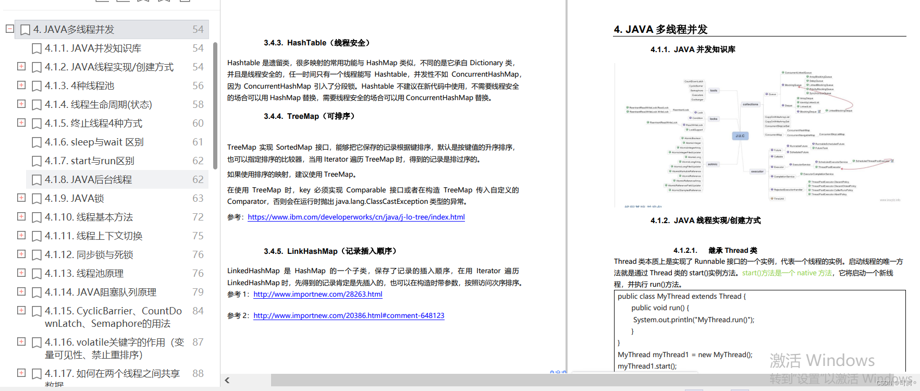
Task: Click bookmark icon of 4.1.14 JAVA阻塞队列原理
Action: click(x=36, y=292)
